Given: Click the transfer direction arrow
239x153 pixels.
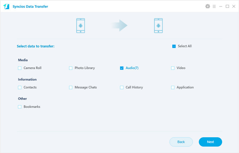Looking at the screenshot, I should point(119,25).
